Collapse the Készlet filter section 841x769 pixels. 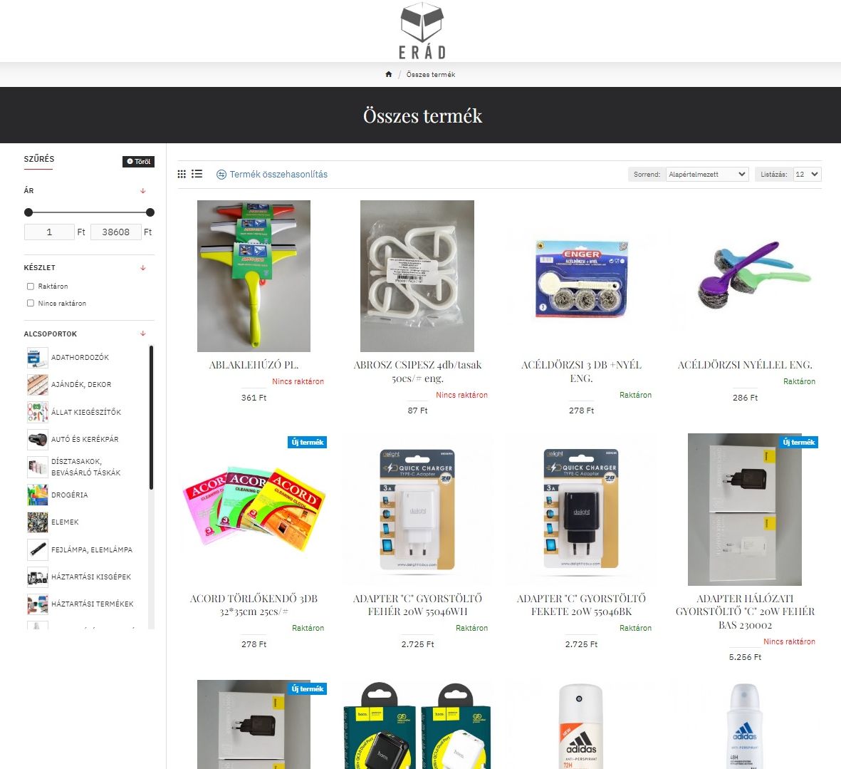142,268
